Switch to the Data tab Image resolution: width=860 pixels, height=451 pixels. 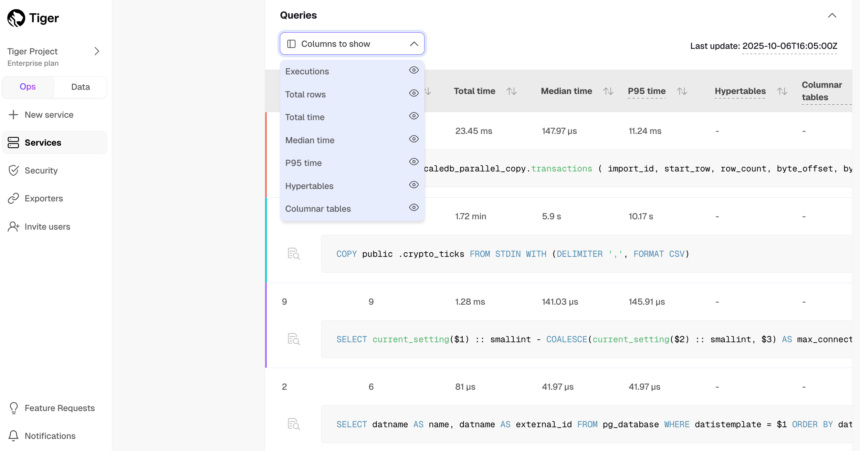[x=80, y=87]
